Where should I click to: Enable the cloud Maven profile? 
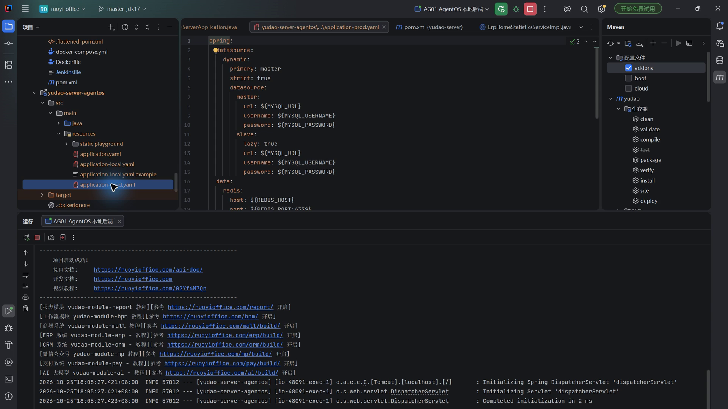tap(628, 88)
